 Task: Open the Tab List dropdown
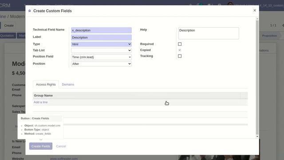pyautogui.click(x=101, y=50)
